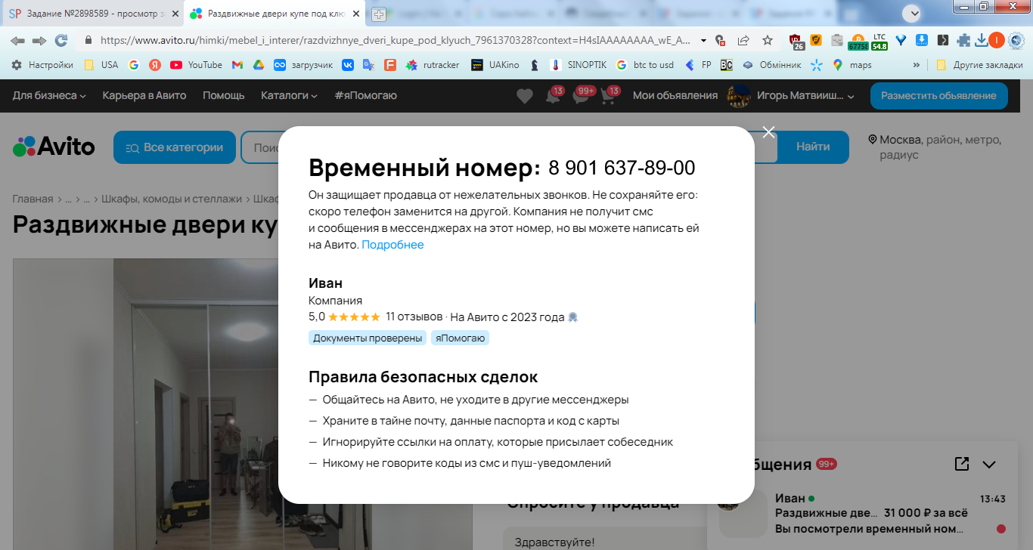
Task: Open favorites heart icon in Avito header
Action: point(524,96)
